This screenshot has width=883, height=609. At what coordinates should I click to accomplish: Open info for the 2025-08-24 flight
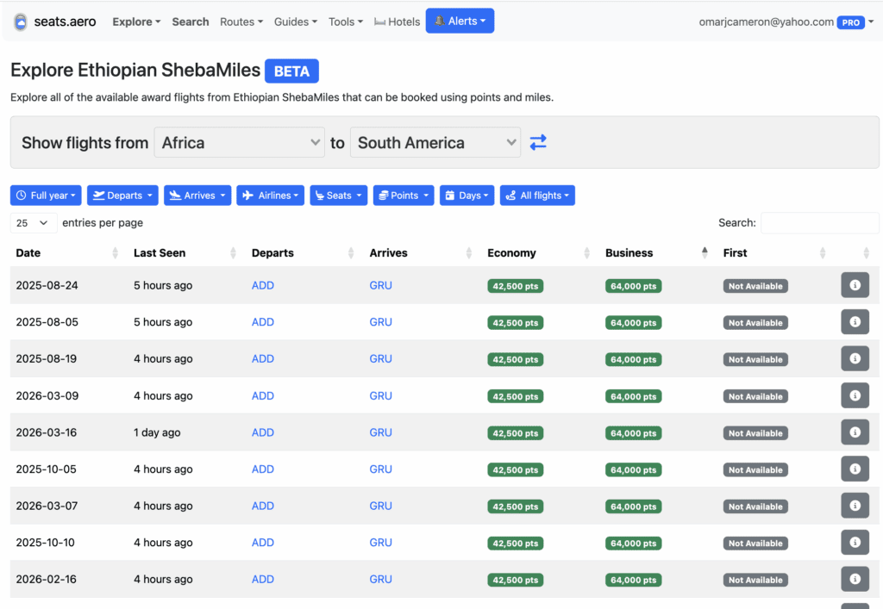(855, 285)
